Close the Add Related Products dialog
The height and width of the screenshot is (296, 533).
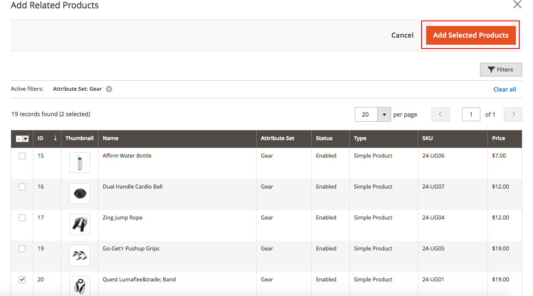click(x=517, y=5)
